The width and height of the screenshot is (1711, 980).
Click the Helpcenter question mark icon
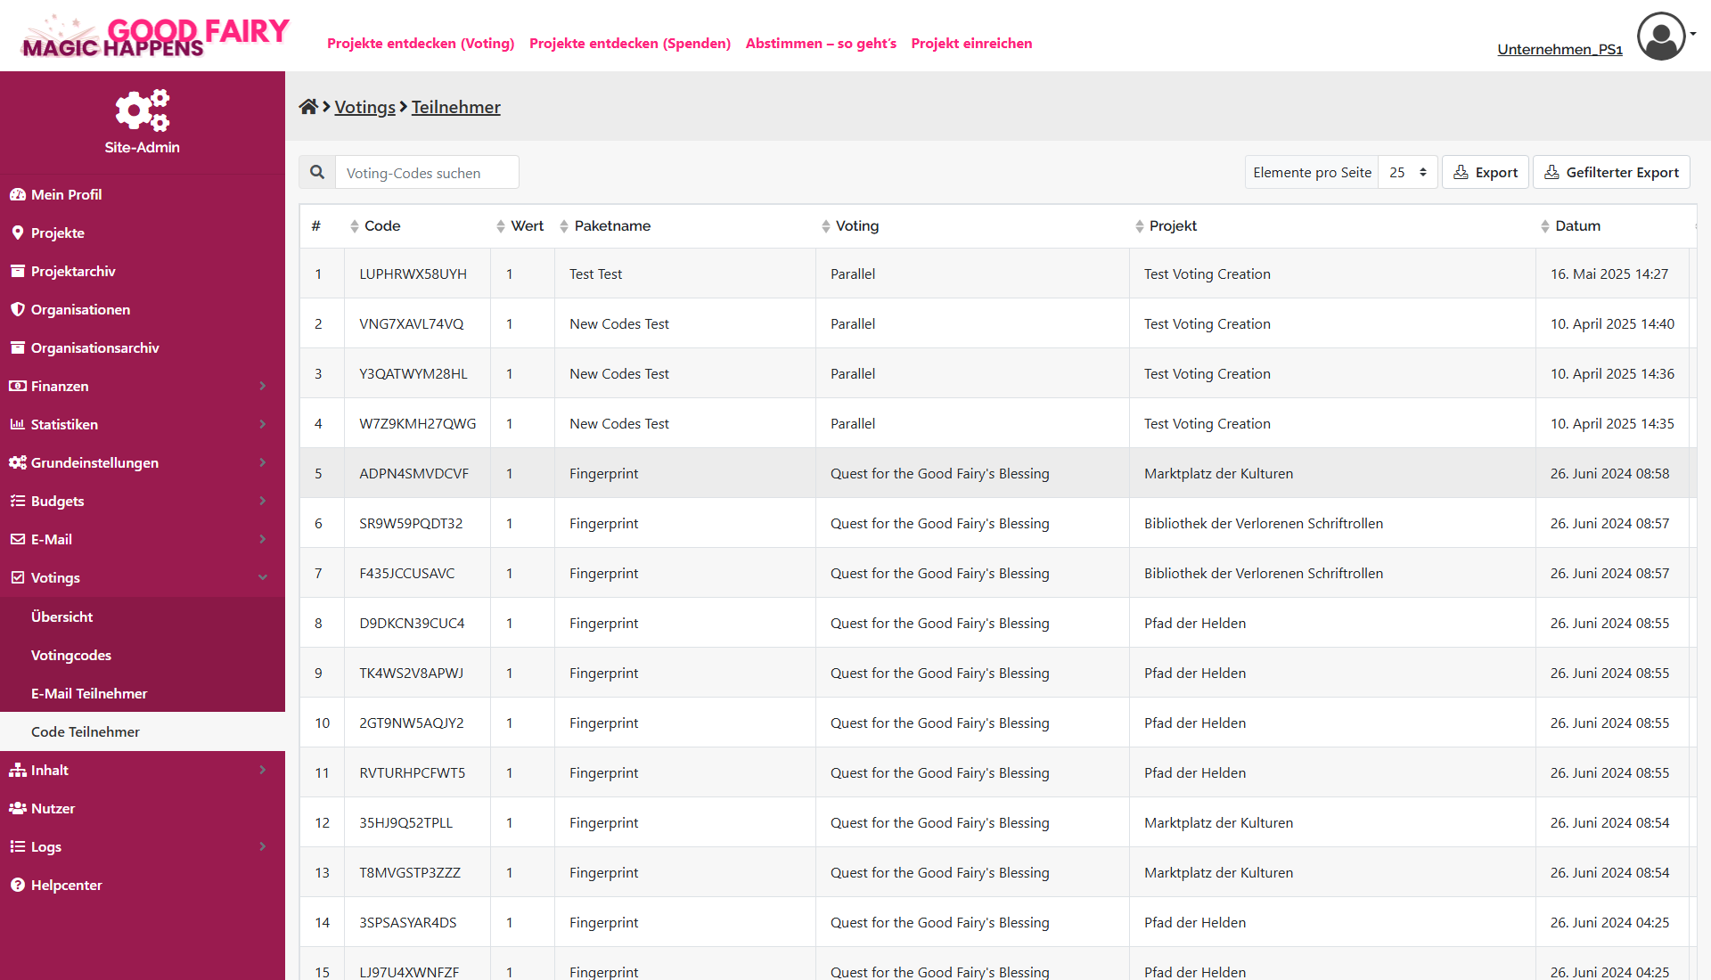(18, 885)
